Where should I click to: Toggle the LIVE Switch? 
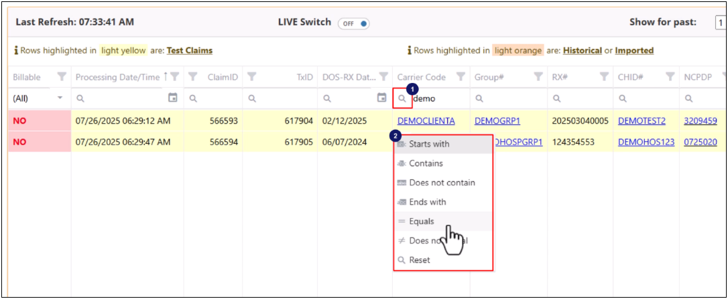coord(353,23)
